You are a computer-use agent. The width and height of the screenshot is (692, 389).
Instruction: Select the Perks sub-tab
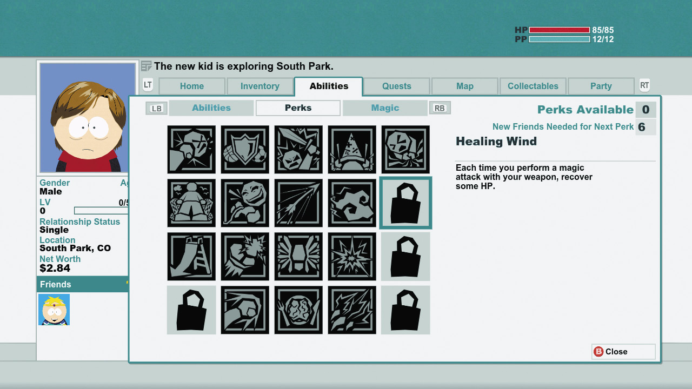tap(298, 108)
